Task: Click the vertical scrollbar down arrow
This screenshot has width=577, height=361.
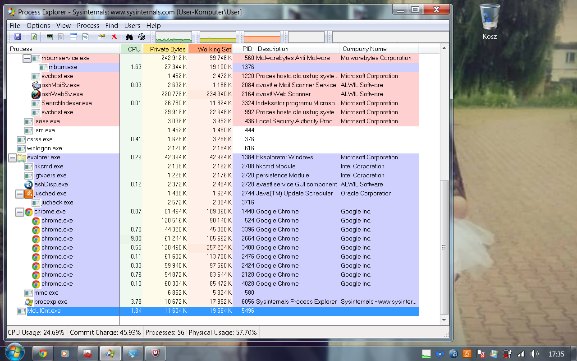Action: (x=444, y=320)
